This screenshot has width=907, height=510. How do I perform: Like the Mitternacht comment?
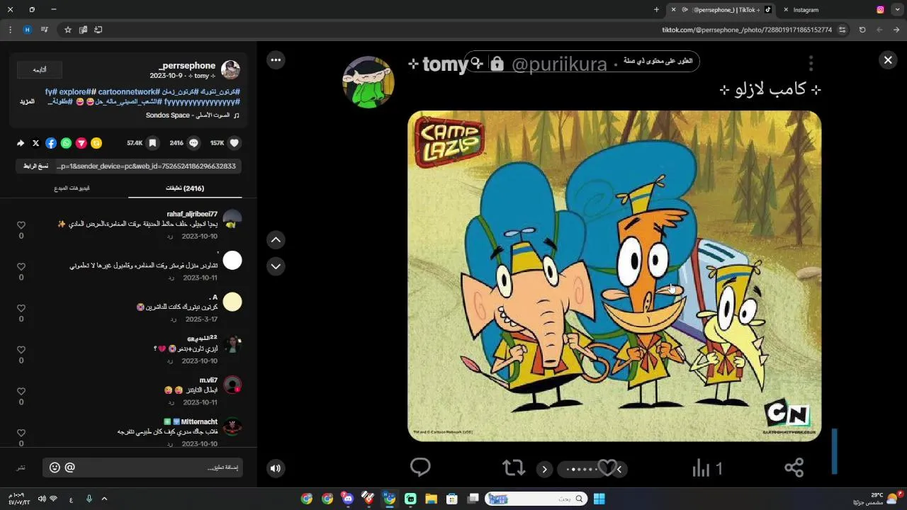pos(21,433)
